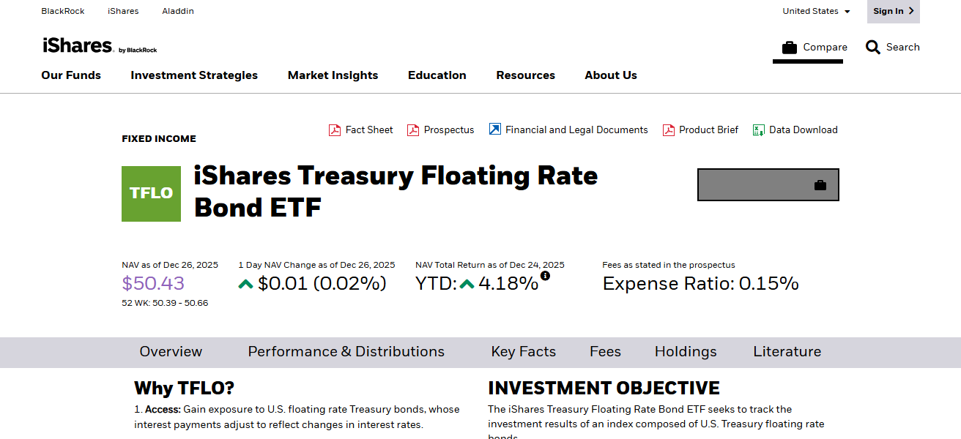Viewport: 961px width, 439px height.
Task: Switch to the Holdings tab
Action: point(686,352)
